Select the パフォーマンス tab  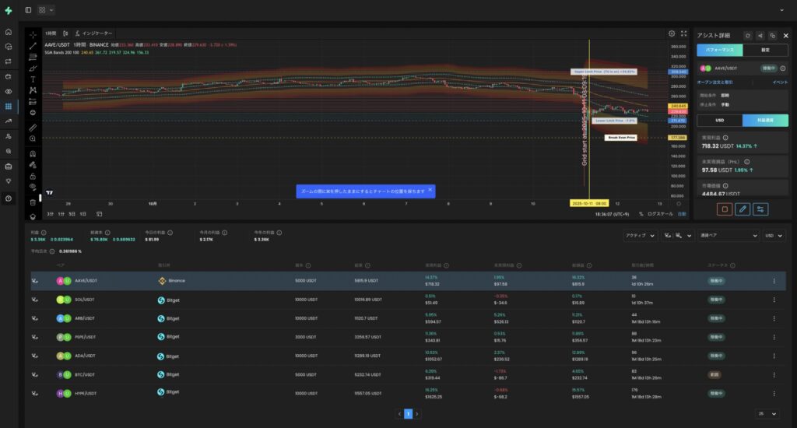click(x=719, y=50)
